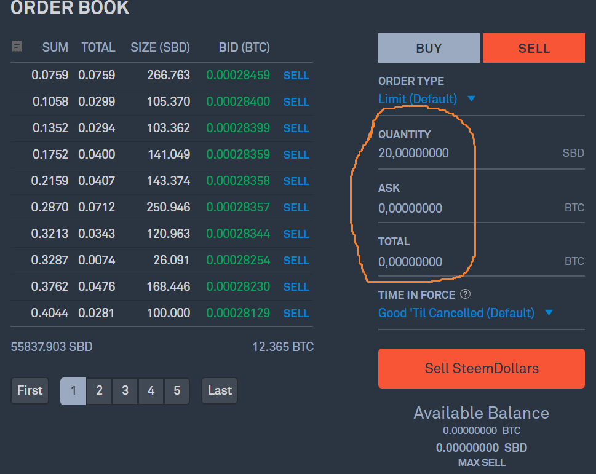596x474 pixels.
Task: Click SELL on the 0.00028230 bid row
Action: click(296, 286)
